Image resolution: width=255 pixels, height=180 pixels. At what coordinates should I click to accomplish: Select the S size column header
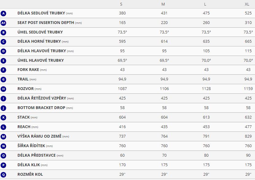click(121, 4)
